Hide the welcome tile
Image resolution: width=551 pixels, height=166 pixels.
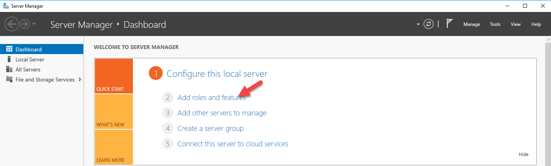pyautogui.click(x=523, y=154)
